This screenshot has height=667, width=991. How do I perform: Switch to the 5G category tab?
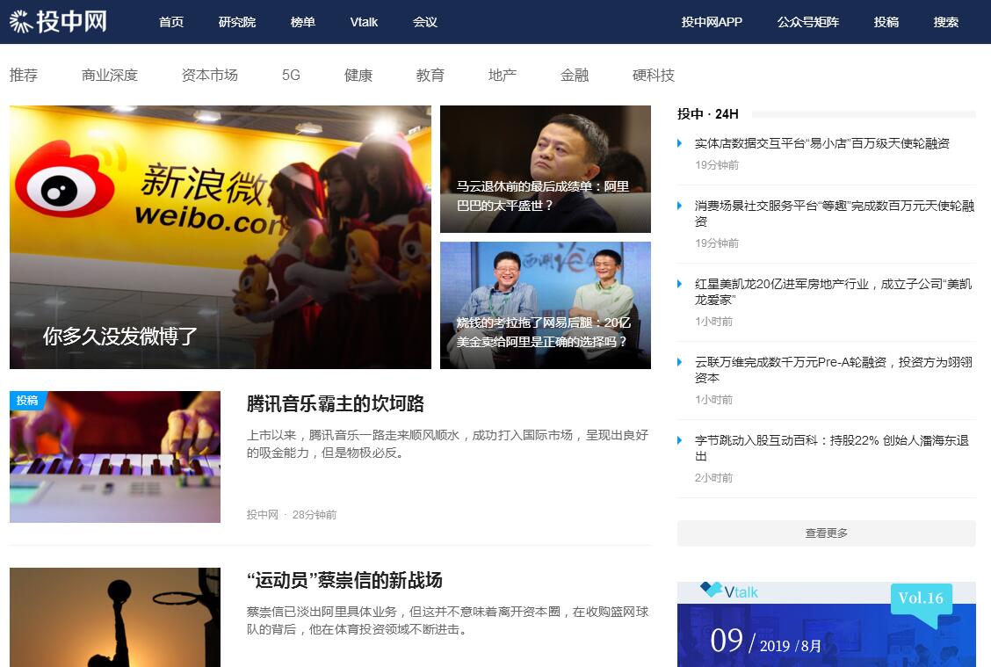[x=291, y=76]
